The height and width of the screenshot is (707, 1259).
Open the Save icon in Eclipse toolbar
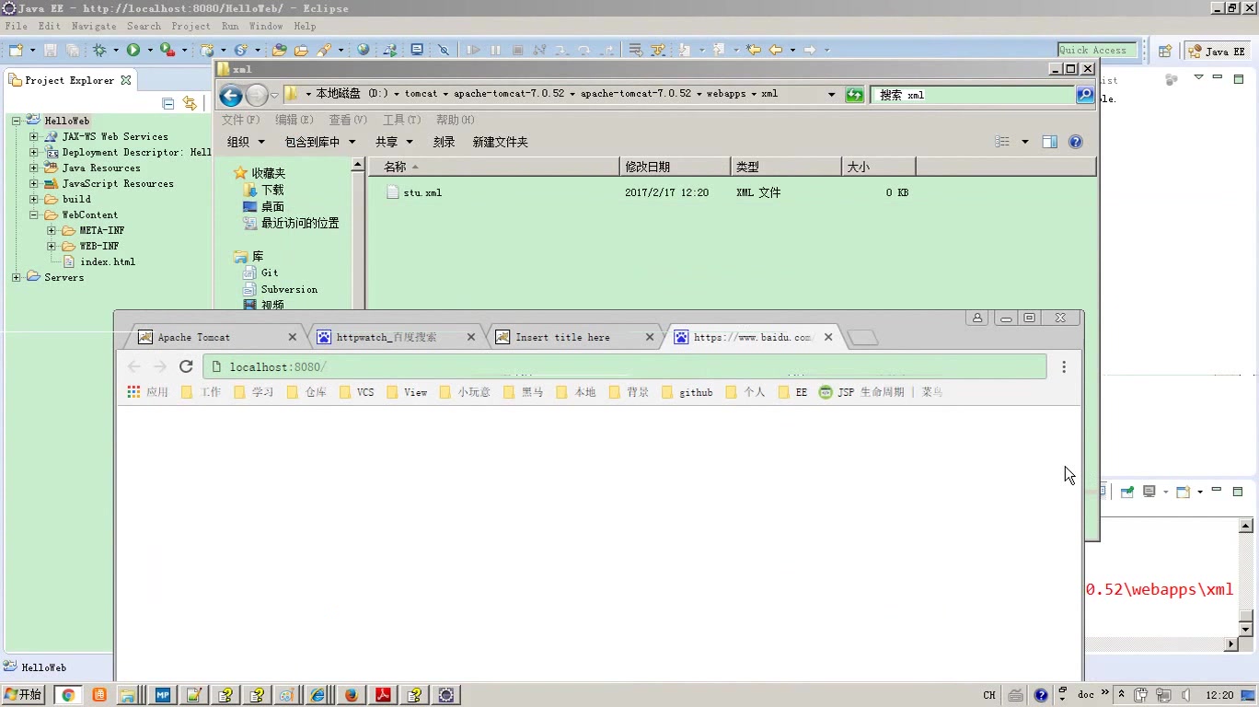tap(51, 50)
